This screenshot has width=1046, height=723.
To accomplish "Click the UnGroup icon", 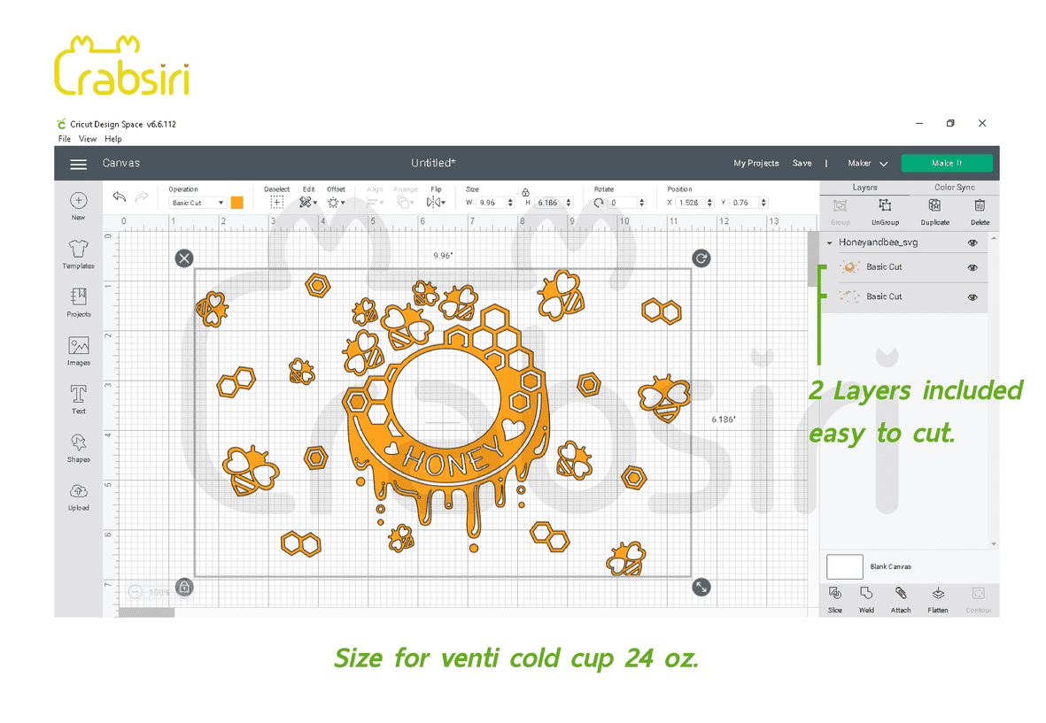I will (x=884, y=206).
